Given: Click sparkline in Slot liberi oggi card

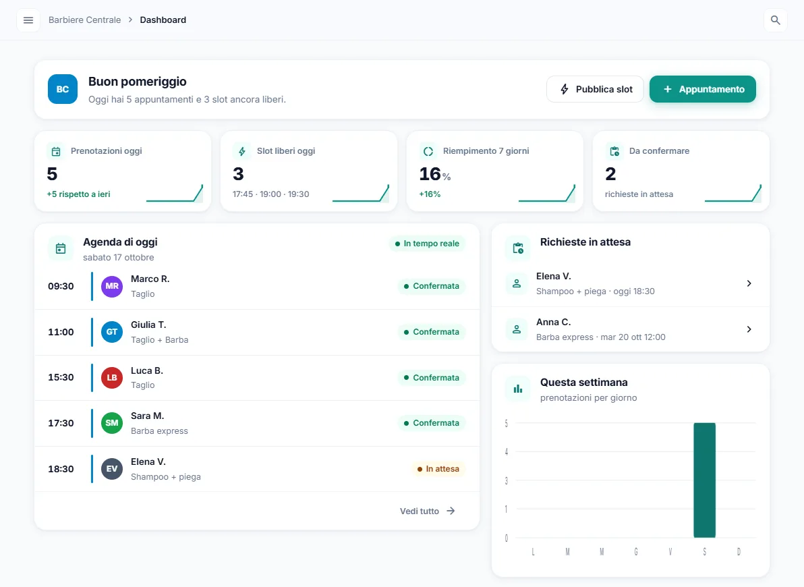Looking at the screenshot, I should (x=360, y=193).
